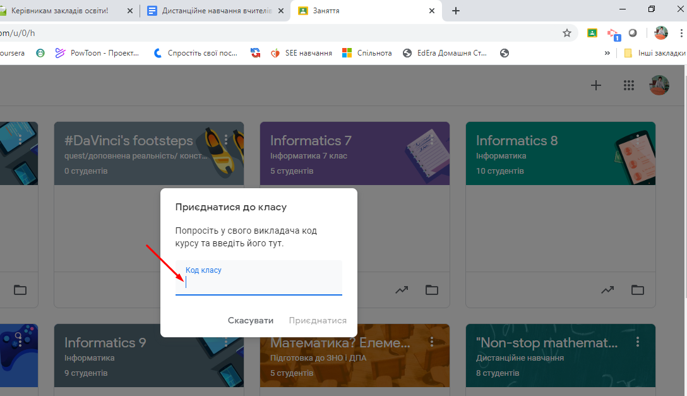This screenshot has width=687, height=396.
Task: Open the Informatics 7 class
Action: coord(311,140)
